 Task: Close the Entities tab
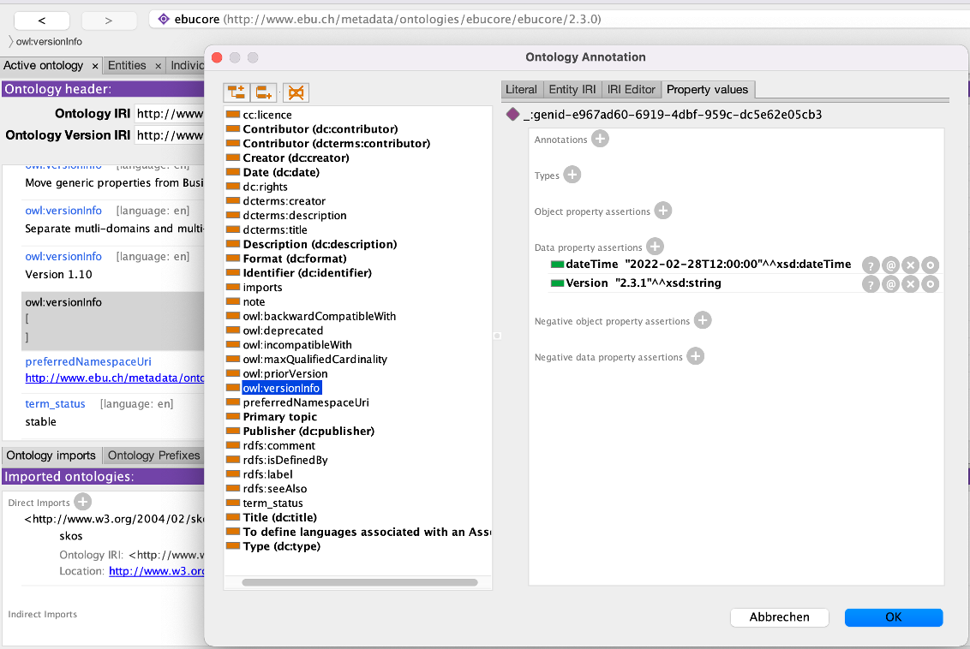pos(159,66)
